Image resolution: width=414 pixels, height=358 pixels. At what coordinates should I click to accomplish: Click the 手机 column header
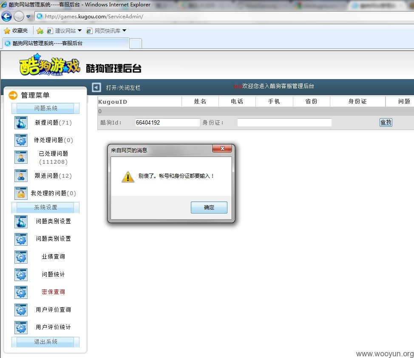click(x=274, y=102)
